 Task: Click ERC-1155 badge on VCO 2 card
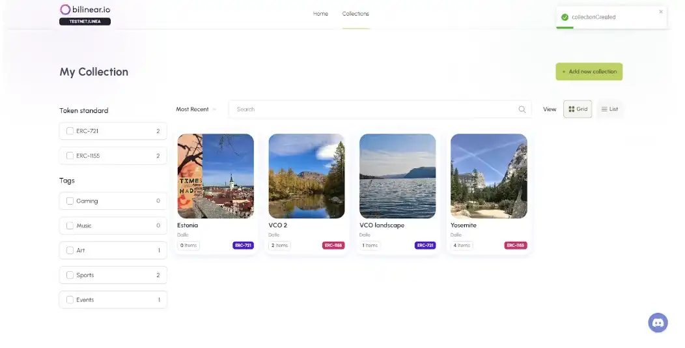(333, 245)
